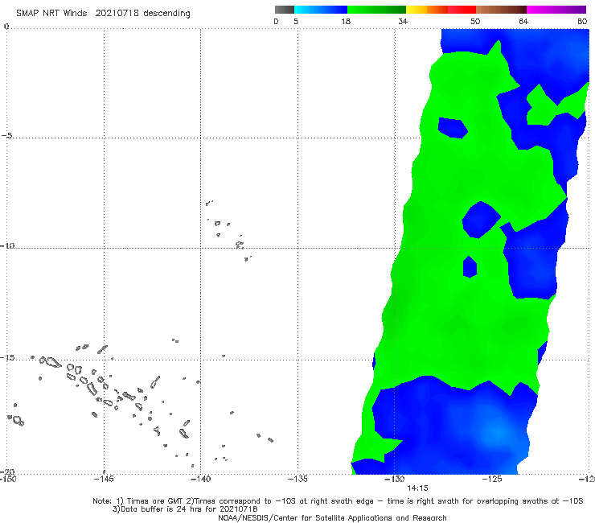The image size is (595, 523).
Task: Click the small blue patch just south of -10 latitude
Action: coord(470,267)
